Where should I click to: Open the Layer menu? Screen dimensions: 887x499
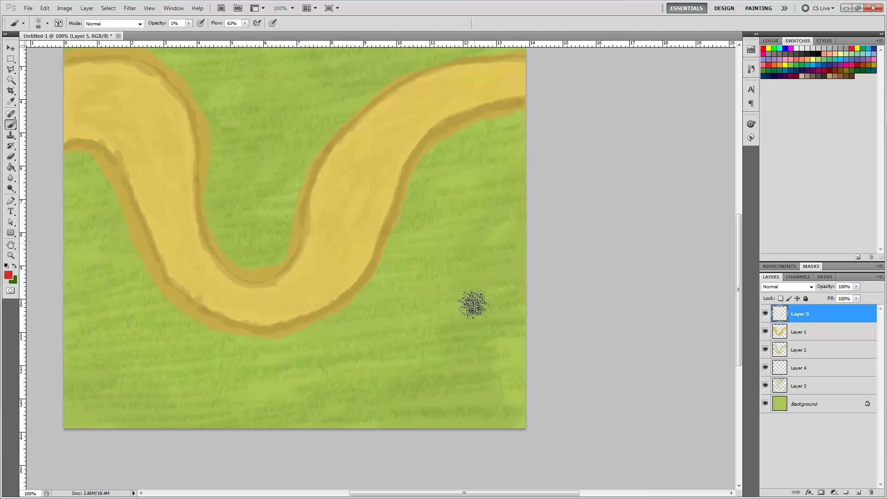(87, 8)
